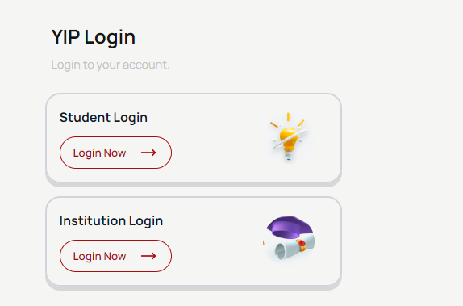463x306 pixels.
Task: Click "Login Now" text under Institution Login
Action: (x=99, y=256)
